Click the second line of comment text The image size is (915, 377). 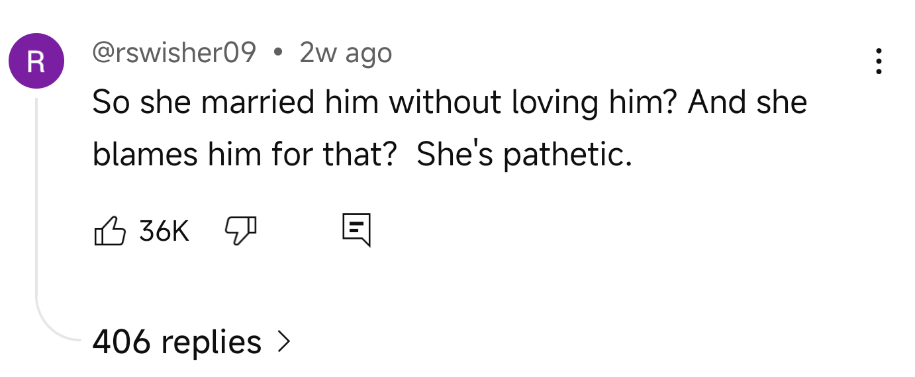(x=361, y=154)
